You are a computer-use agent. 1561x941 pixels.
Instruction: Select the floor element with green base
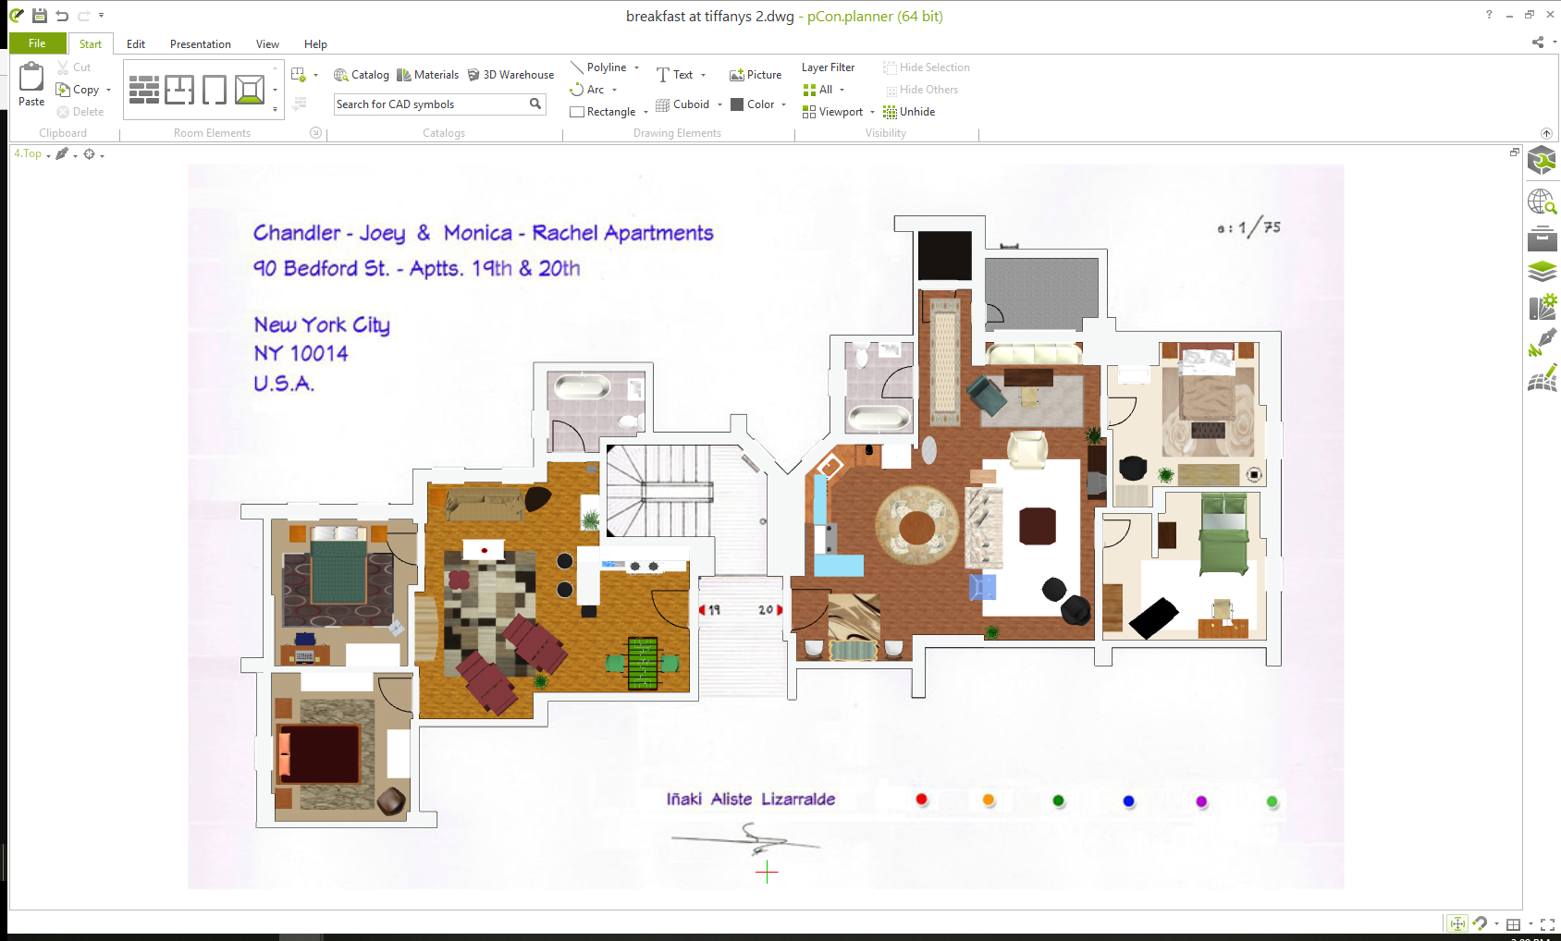(250, 90)
